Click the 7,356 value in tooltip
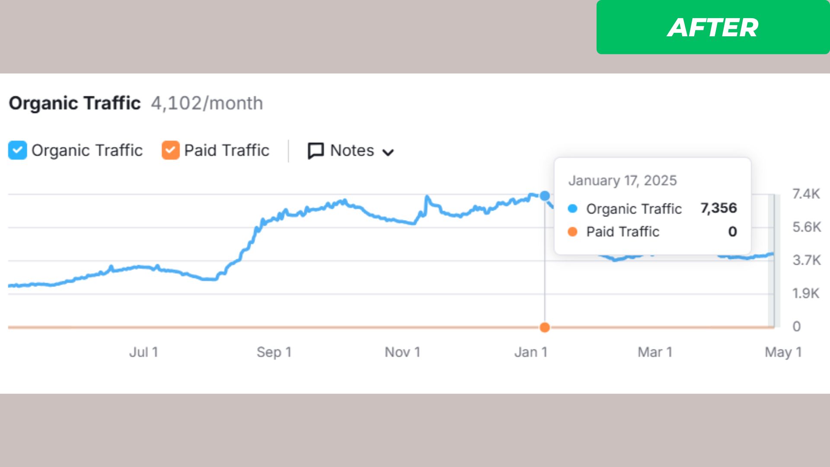Image resolution: width=830 pixels, height=467 pixels. click(x=718, y=208)
